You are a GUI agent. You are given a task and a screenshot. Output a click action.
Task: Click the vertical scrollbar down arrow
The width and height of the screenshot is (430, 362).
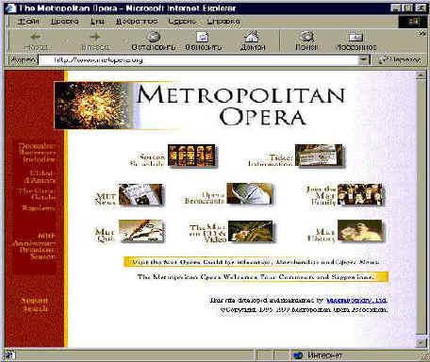pyautogui.click(x=421, y=342)
